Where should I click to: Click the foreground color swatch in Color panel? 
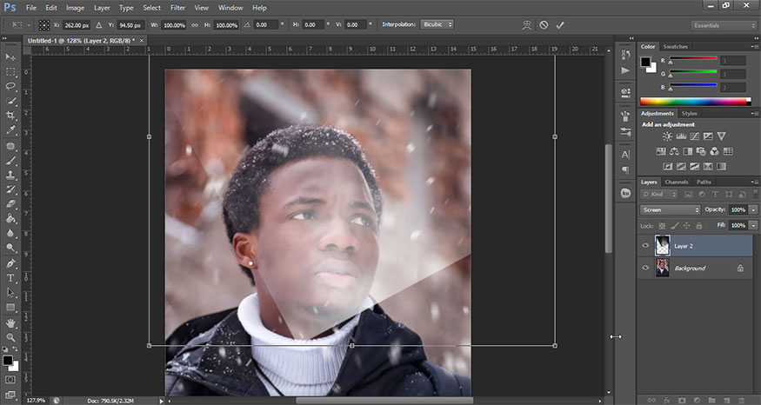click(645, 62)
